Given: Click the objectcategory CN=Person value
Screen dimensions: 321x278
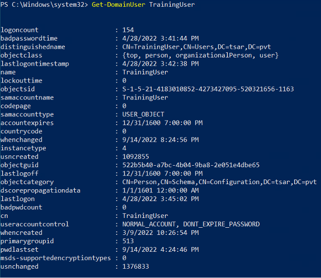Looking at the screenshot, I should (x=220, y=182).
